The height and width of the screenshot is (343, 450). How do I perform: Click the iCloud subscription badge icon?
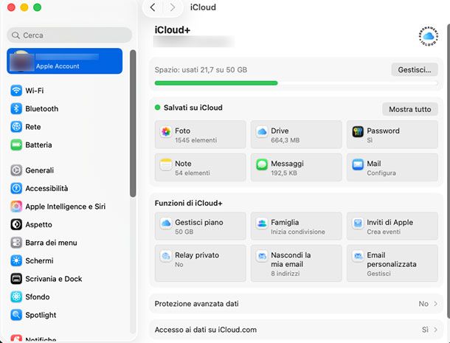pos(428,36)
